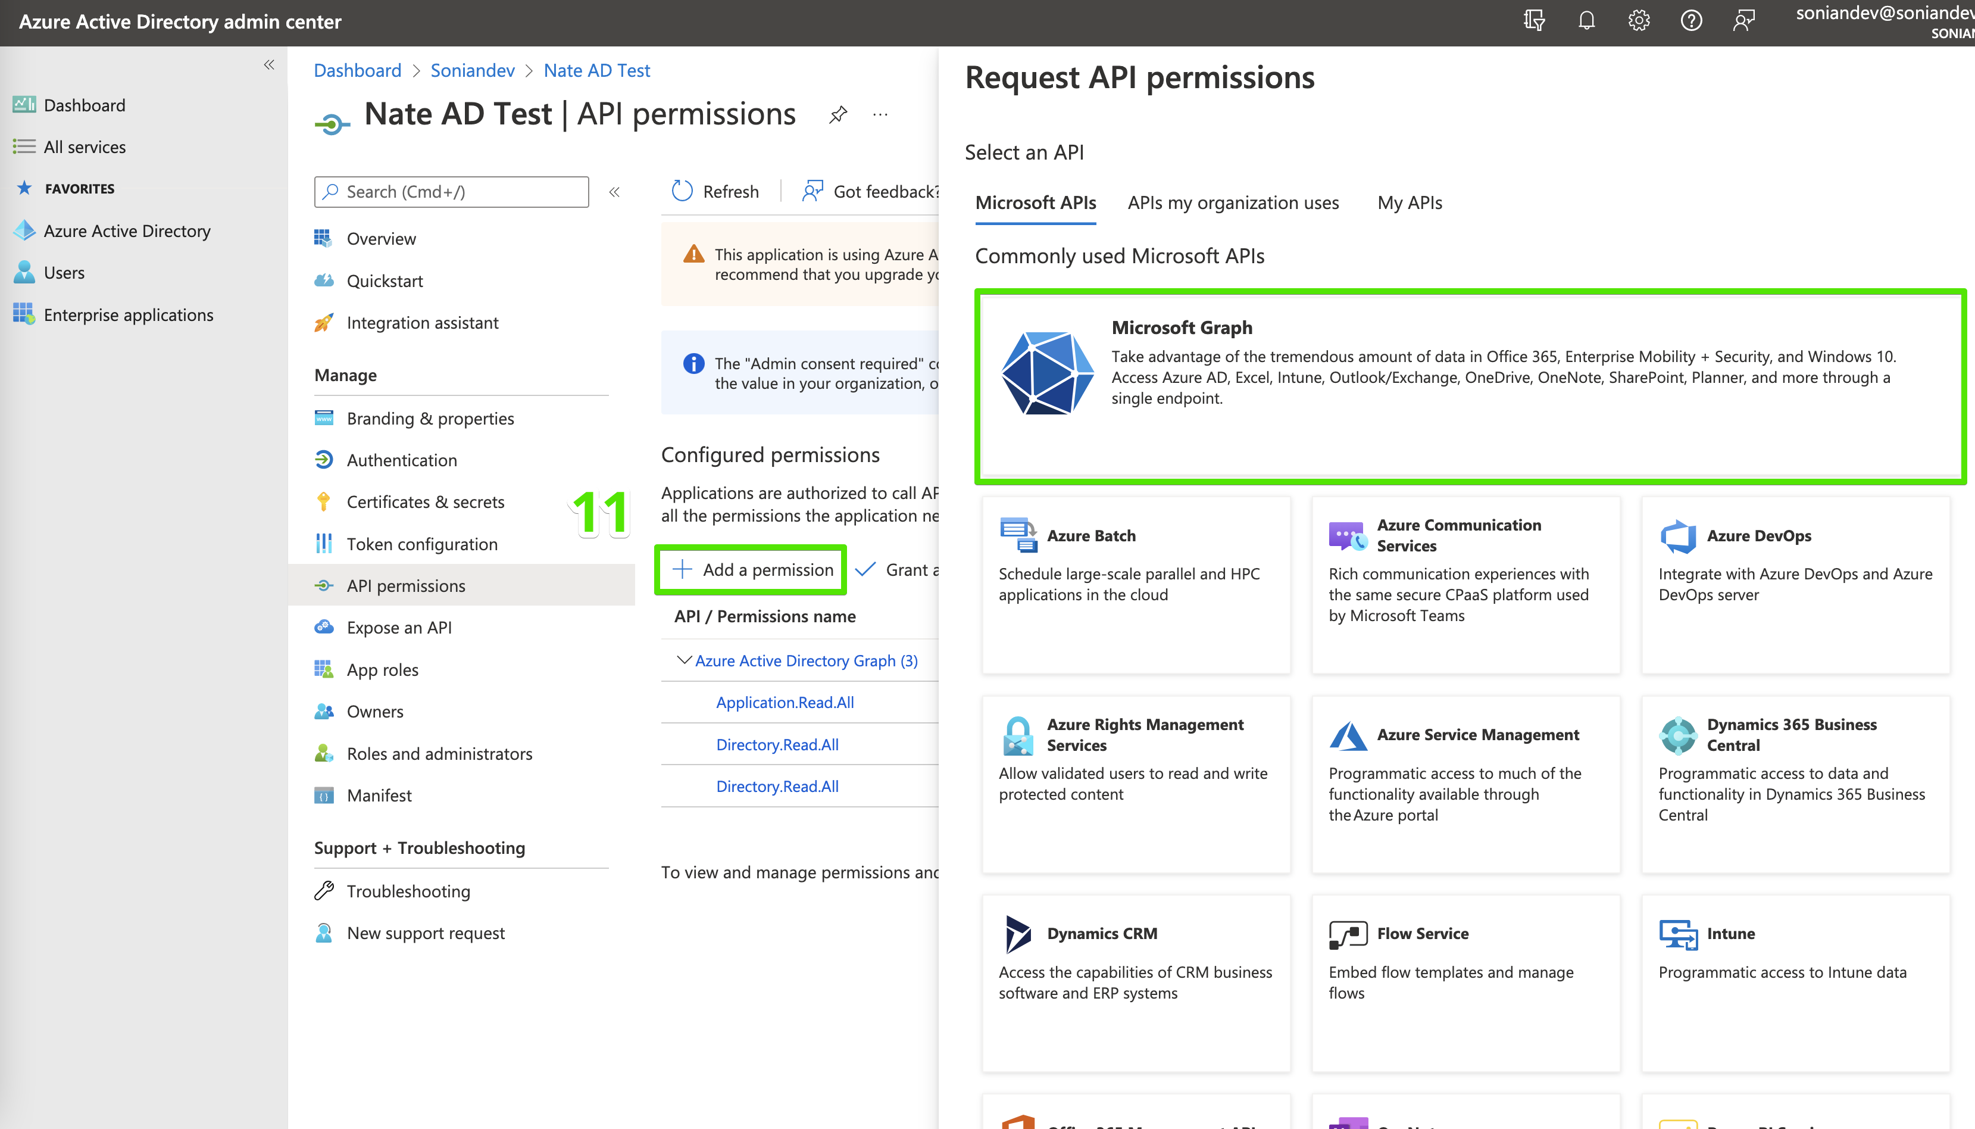This screenshot has height=1129, width=1975.
Task: Open Application.Read.All permission
Action: (785, 701)
